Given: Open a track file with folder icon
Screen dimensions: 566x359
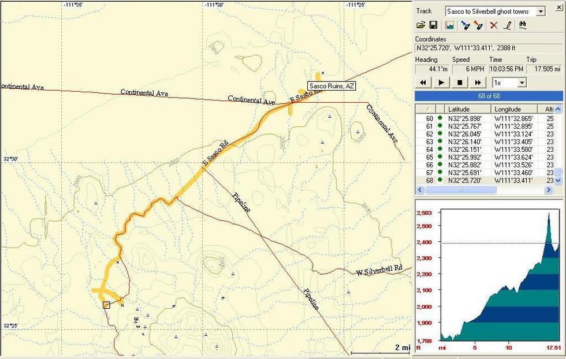Looking at the screenshot, I should click(x=421, y=25).
